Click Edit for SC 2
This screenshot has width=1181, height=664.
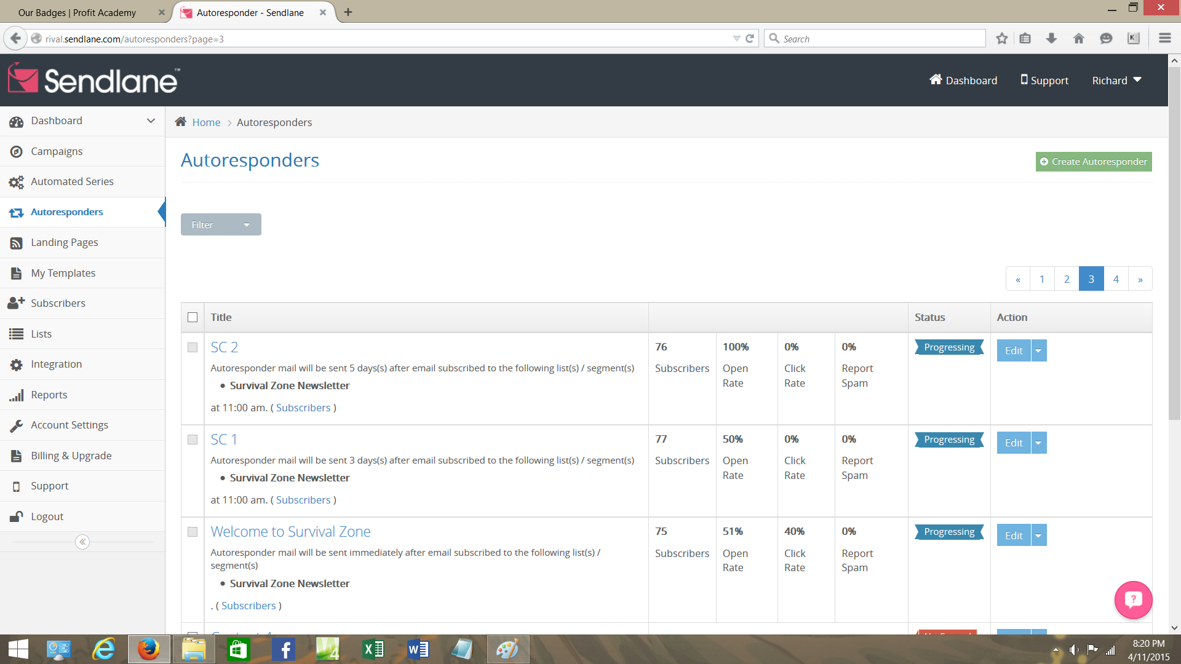tap(1014, 350)
